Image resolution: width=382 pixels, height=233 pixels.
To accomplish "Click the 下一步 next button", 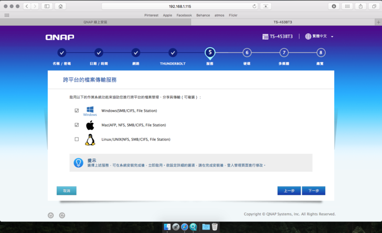I will pos(314,190).
